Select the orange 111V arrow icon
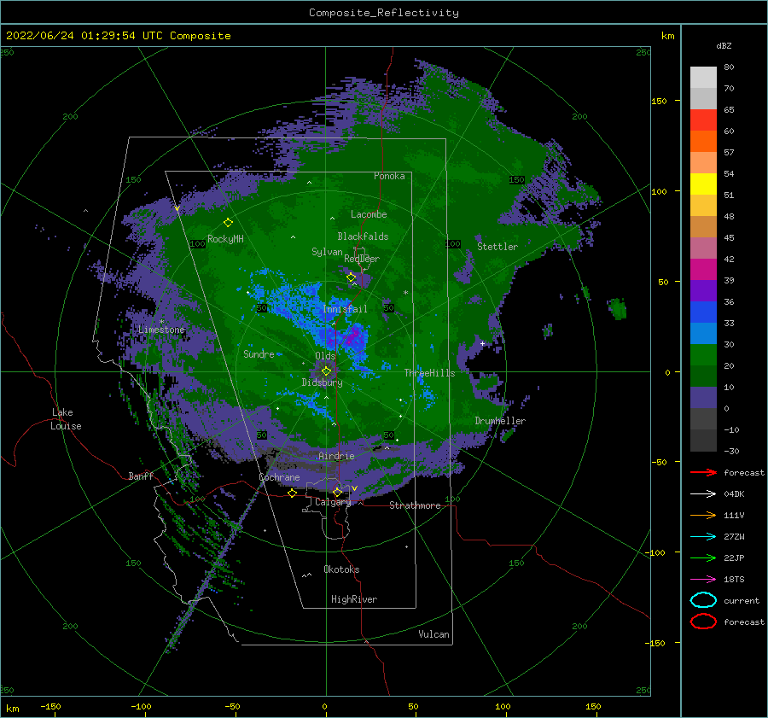The height and width of the screenshot is (718, 768). point(703,515)
